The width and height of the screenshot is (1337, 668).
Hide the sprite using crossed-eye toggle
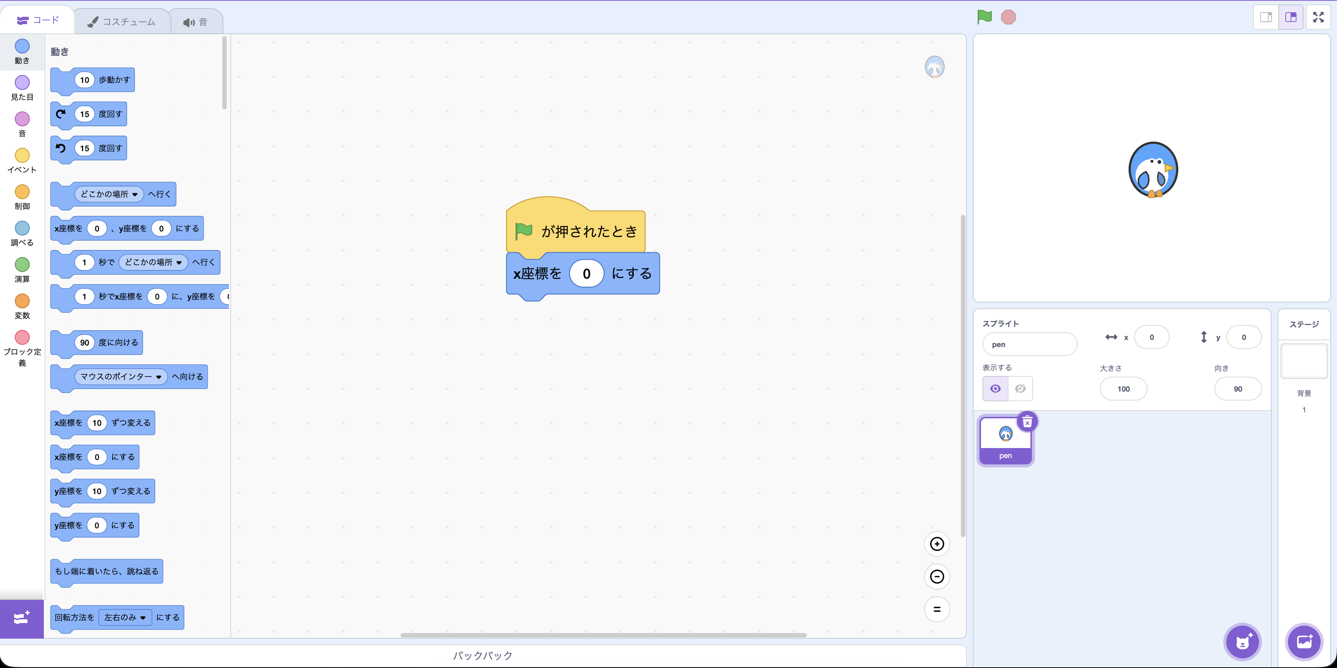click(x=1020, y=388)
